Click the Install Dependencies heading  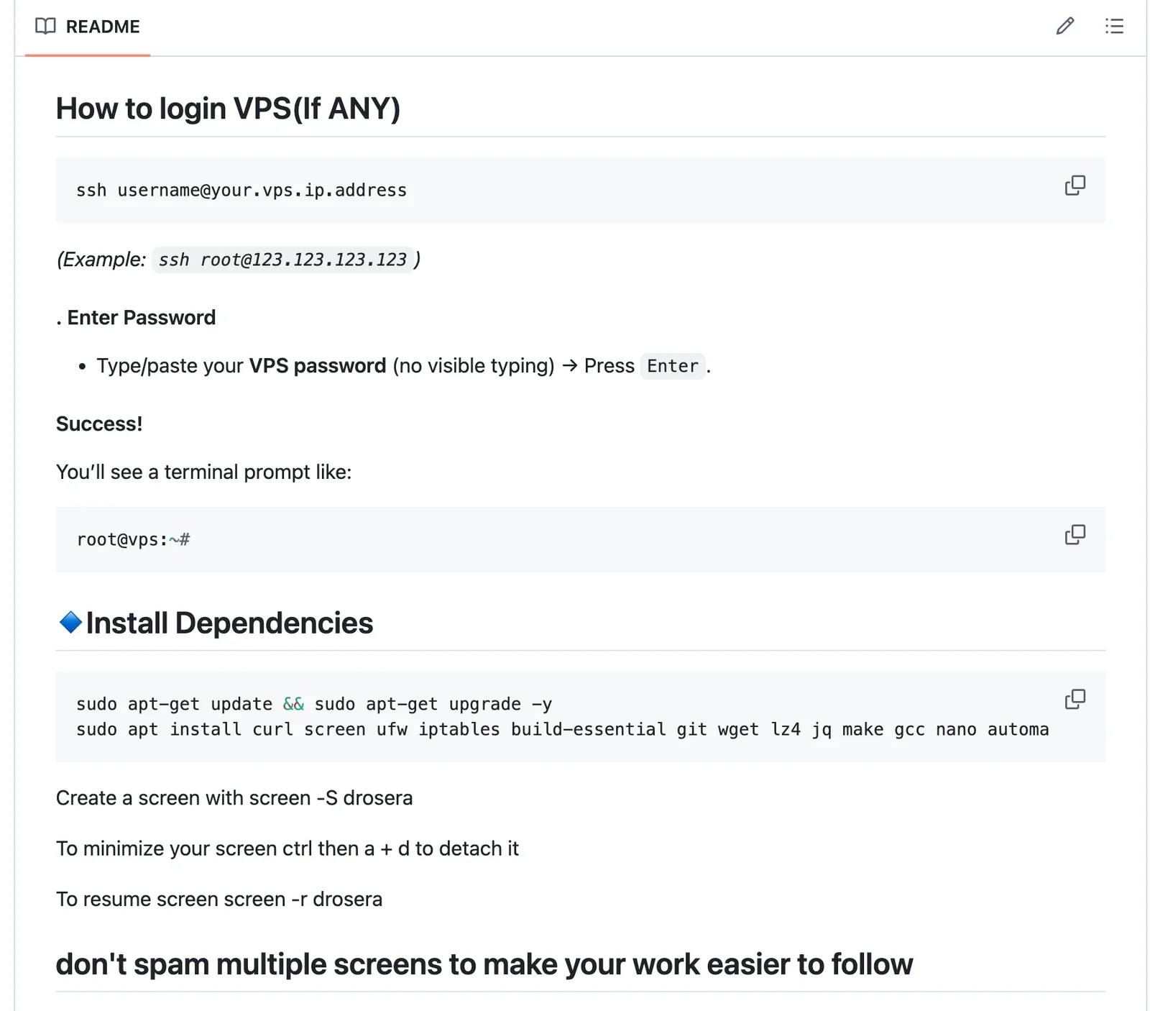[229, 623]
